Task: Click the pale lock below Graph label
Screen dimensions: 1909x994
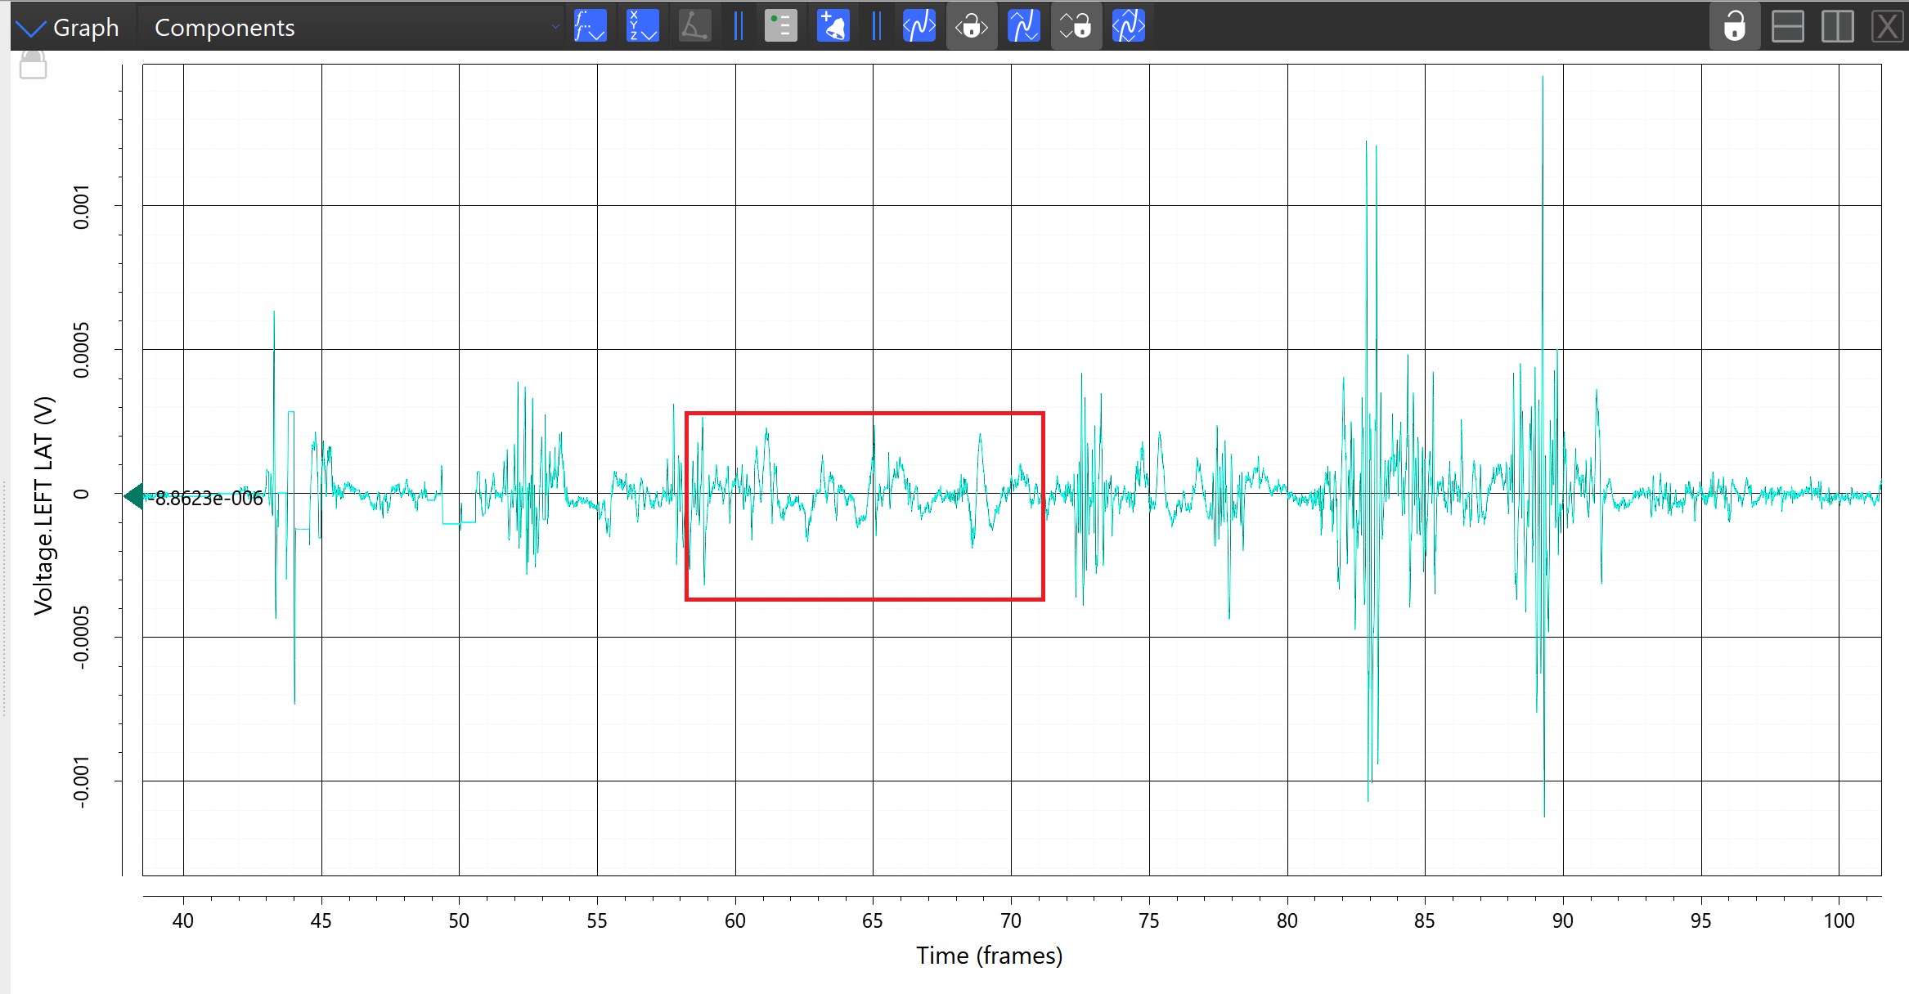Action: [x=33, y=65]
